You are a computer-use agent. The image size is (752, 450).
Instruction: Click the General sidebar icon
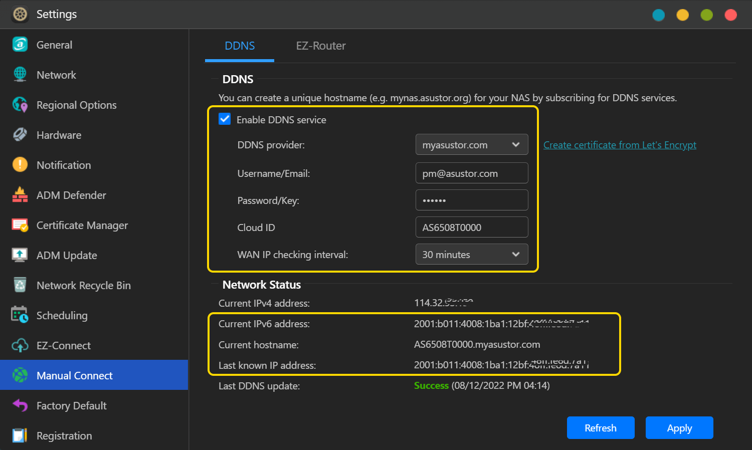[x=20, y=45]
